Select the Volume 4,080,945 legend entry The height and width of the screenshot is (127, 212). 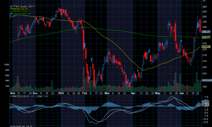22,14
